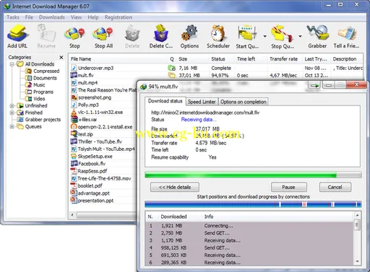
Task: Select Grabber projects in category tree
Action: coord(39,120)
